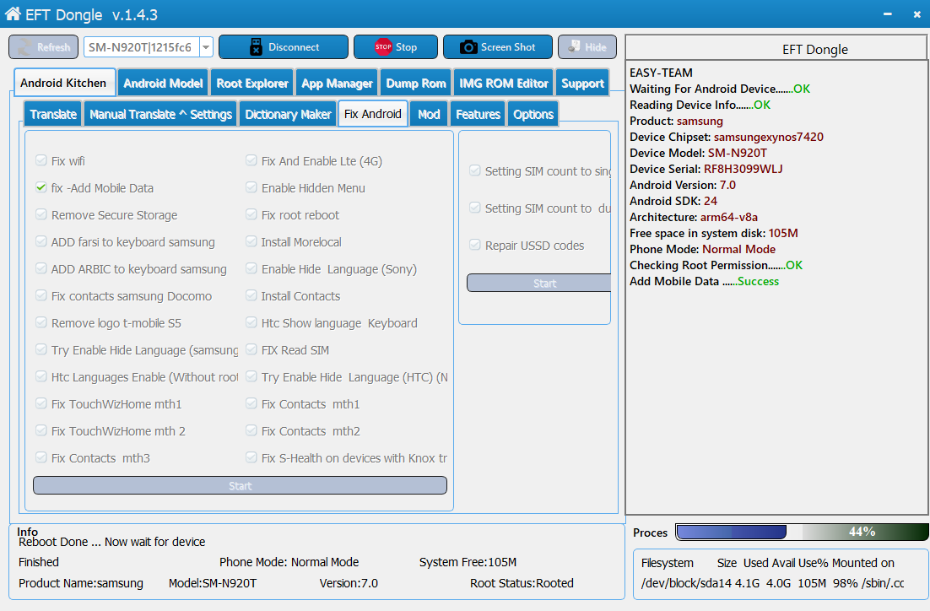
Task: Toggle Fix S-Health on Knox devices
Action: tap(251, 457)
